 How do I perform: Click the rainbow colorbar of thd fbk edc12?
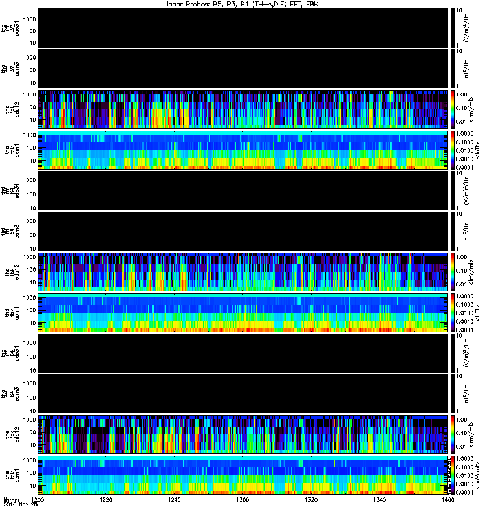pos(453,272)
